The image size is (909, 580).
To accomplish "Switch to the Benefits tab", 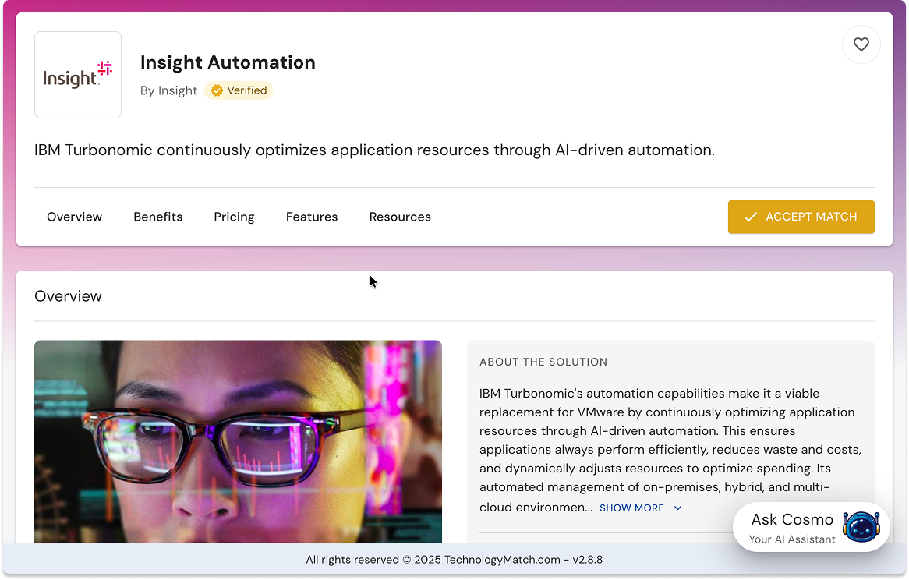I will click(x=157, y=217).
